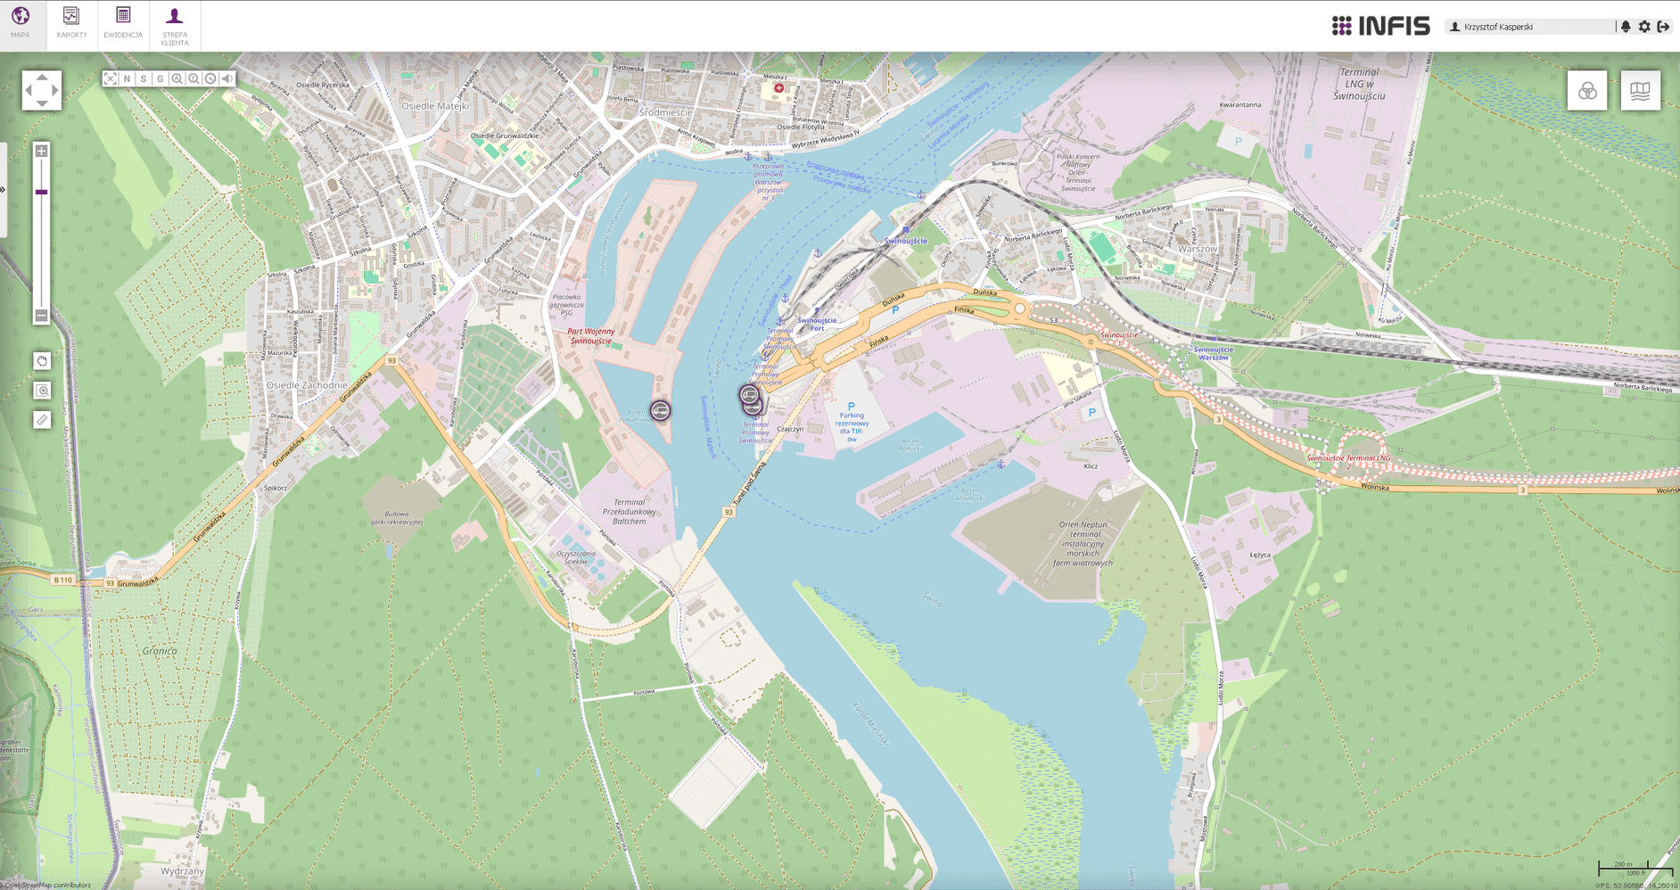The width and height of the screenshot is (1680, 890).
Task: Toggle the sound speaker icon
Action: coord(227,78)
